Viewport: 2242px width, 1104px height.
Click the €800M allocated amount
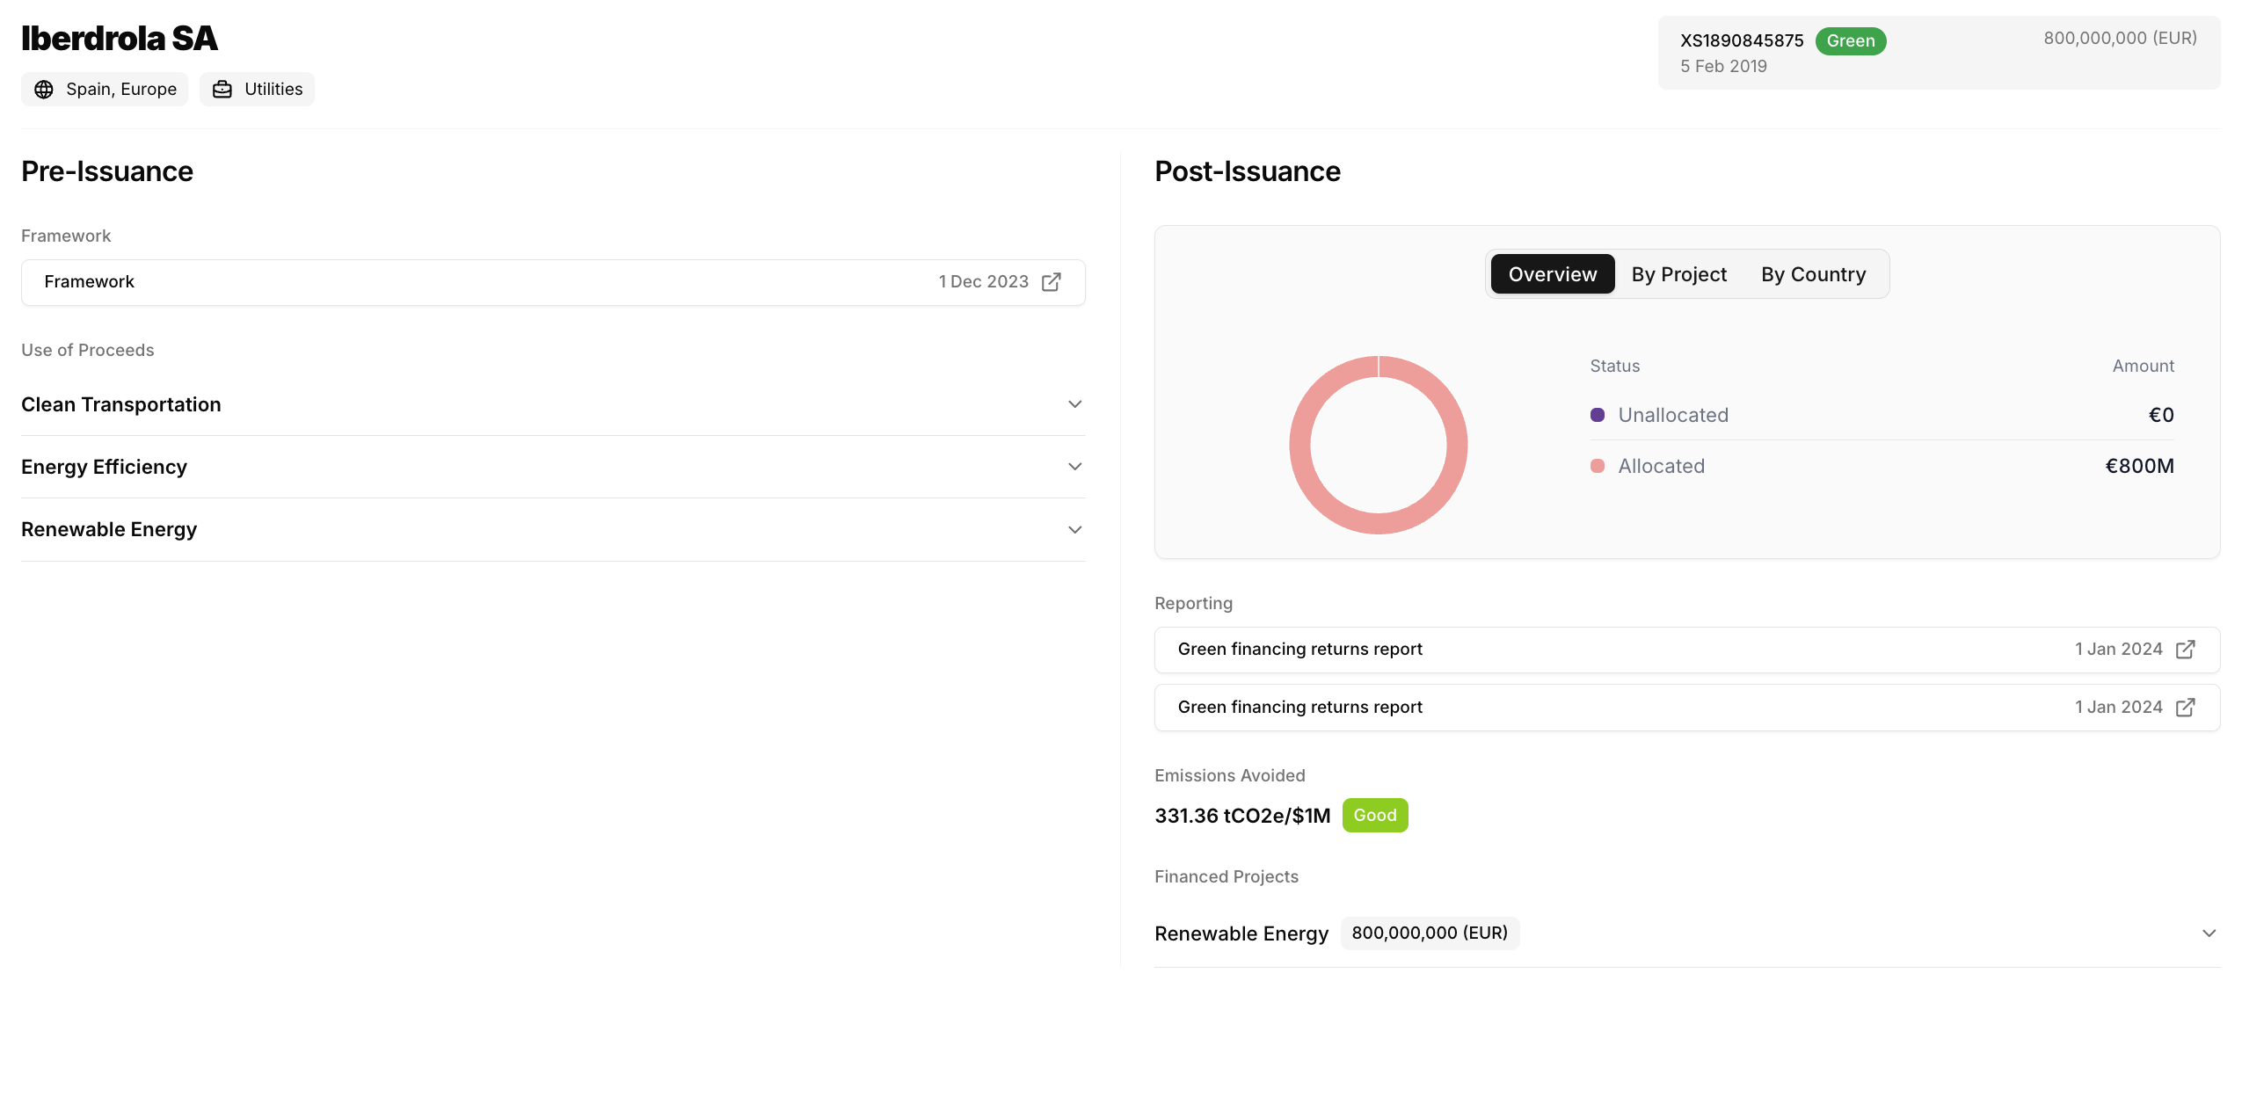(2138, 466)
